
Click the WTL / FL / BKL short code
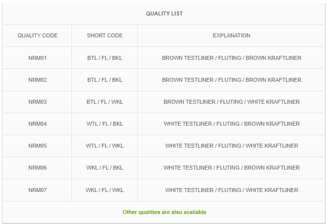[x=104, y=124]
